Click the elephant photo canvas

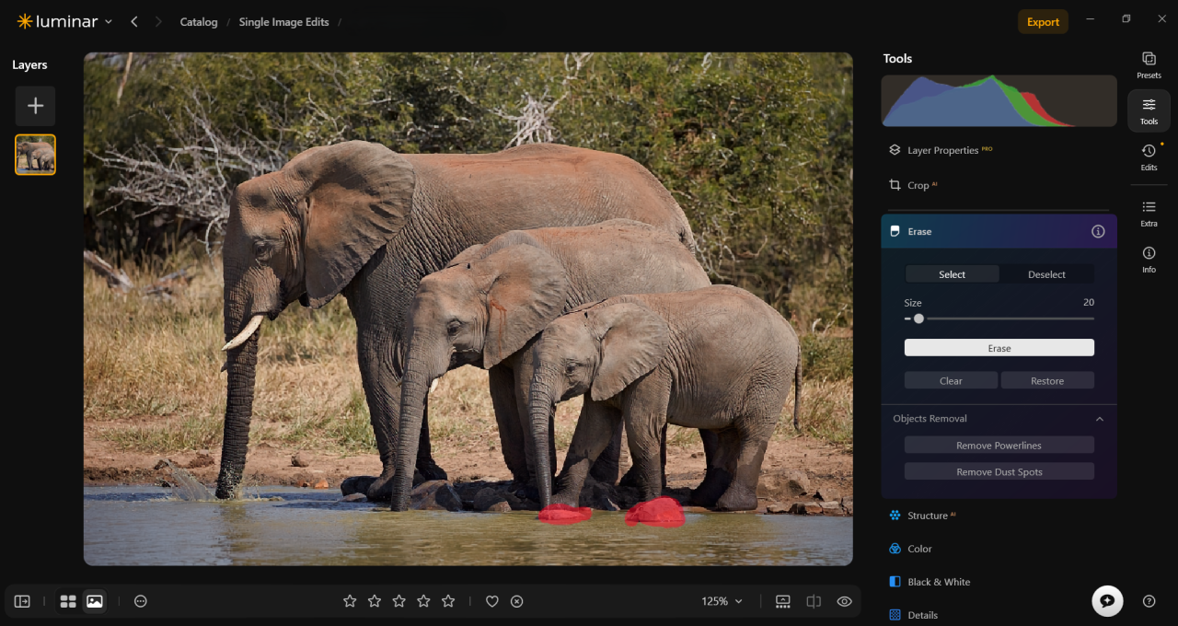(x=468, y=308)
